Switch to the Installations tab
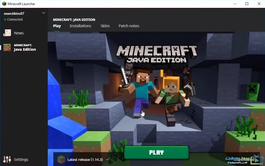Screen dimensions: 265x166 pyautogui.click(x=80, y=26)
